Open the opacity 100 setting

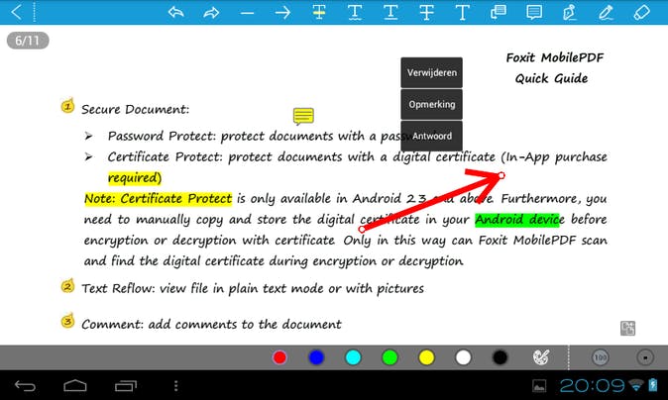[x=601, y=357]
